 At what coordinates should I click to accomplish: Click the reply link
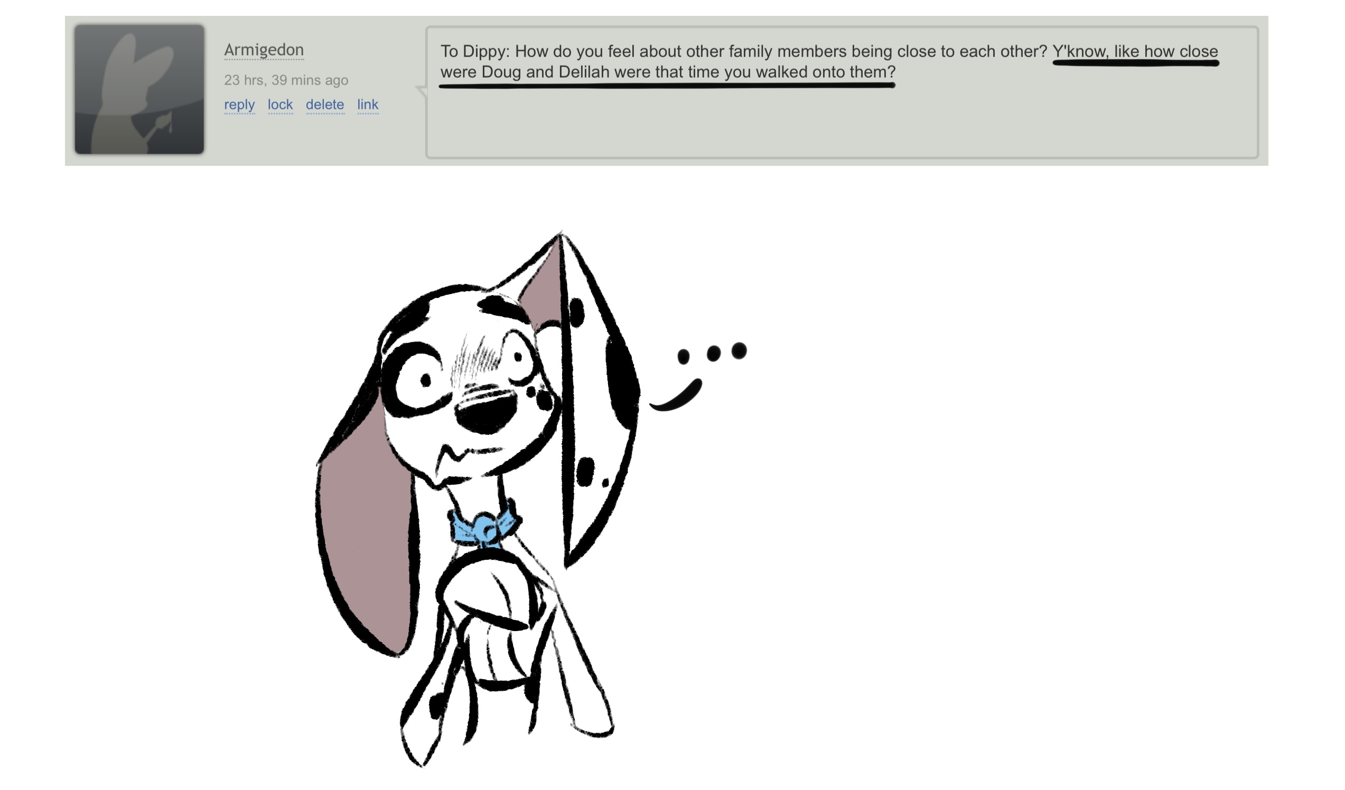(x=239, y=105)
